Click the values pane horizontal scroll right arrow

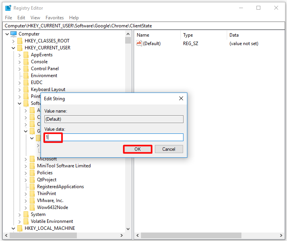[281, 235]
